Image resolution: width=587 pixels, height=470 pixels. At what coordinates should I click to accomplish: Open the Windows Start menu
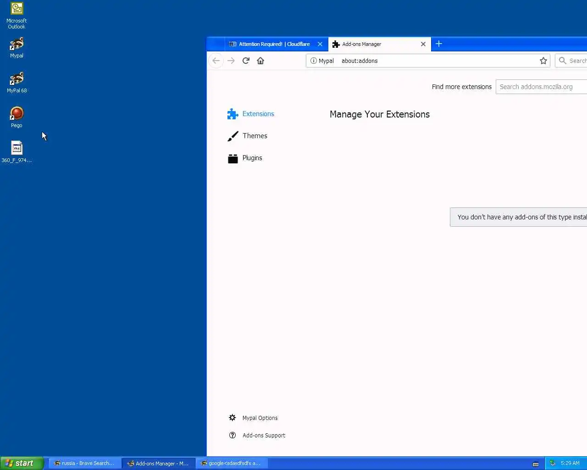[22, 463]
